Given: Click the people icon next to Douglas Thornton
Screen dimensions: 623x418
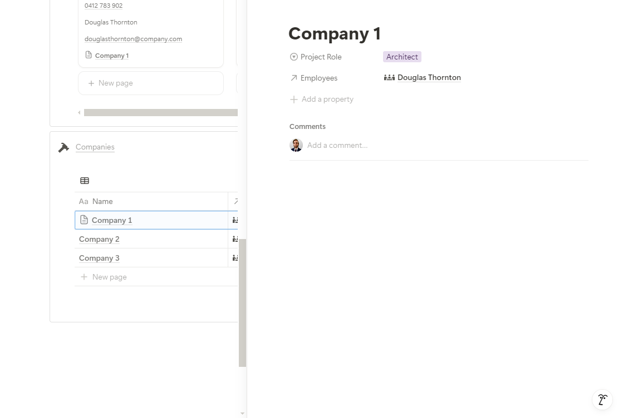Looking at the screenshot, I should (x=389, y=78).
